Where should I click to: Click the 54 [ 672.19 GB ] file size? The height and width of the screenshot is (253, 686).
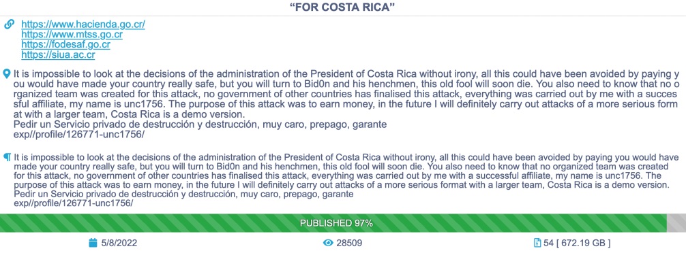[577, 243]
